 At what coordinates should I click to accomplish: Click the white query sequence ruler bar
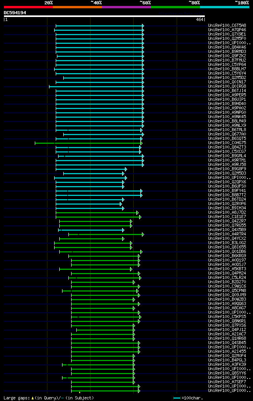pyautogui.click(x=104, y=16)
